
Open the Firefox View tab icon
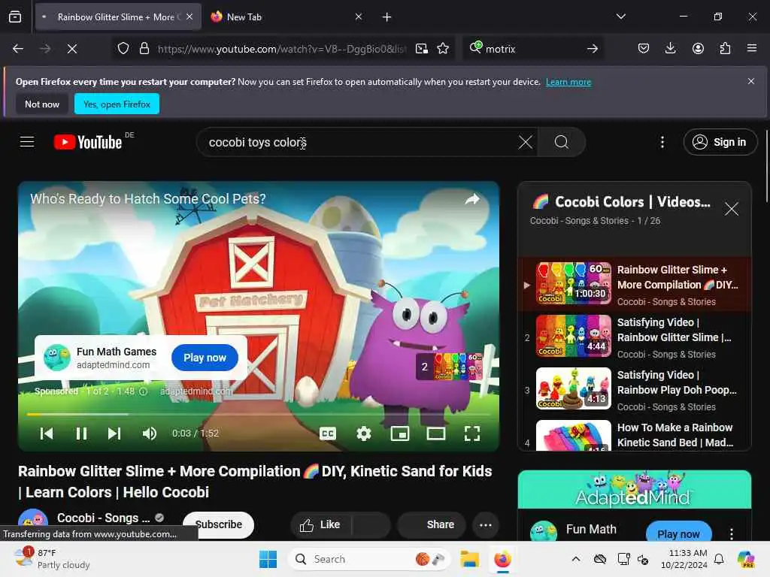coord(15,17)
